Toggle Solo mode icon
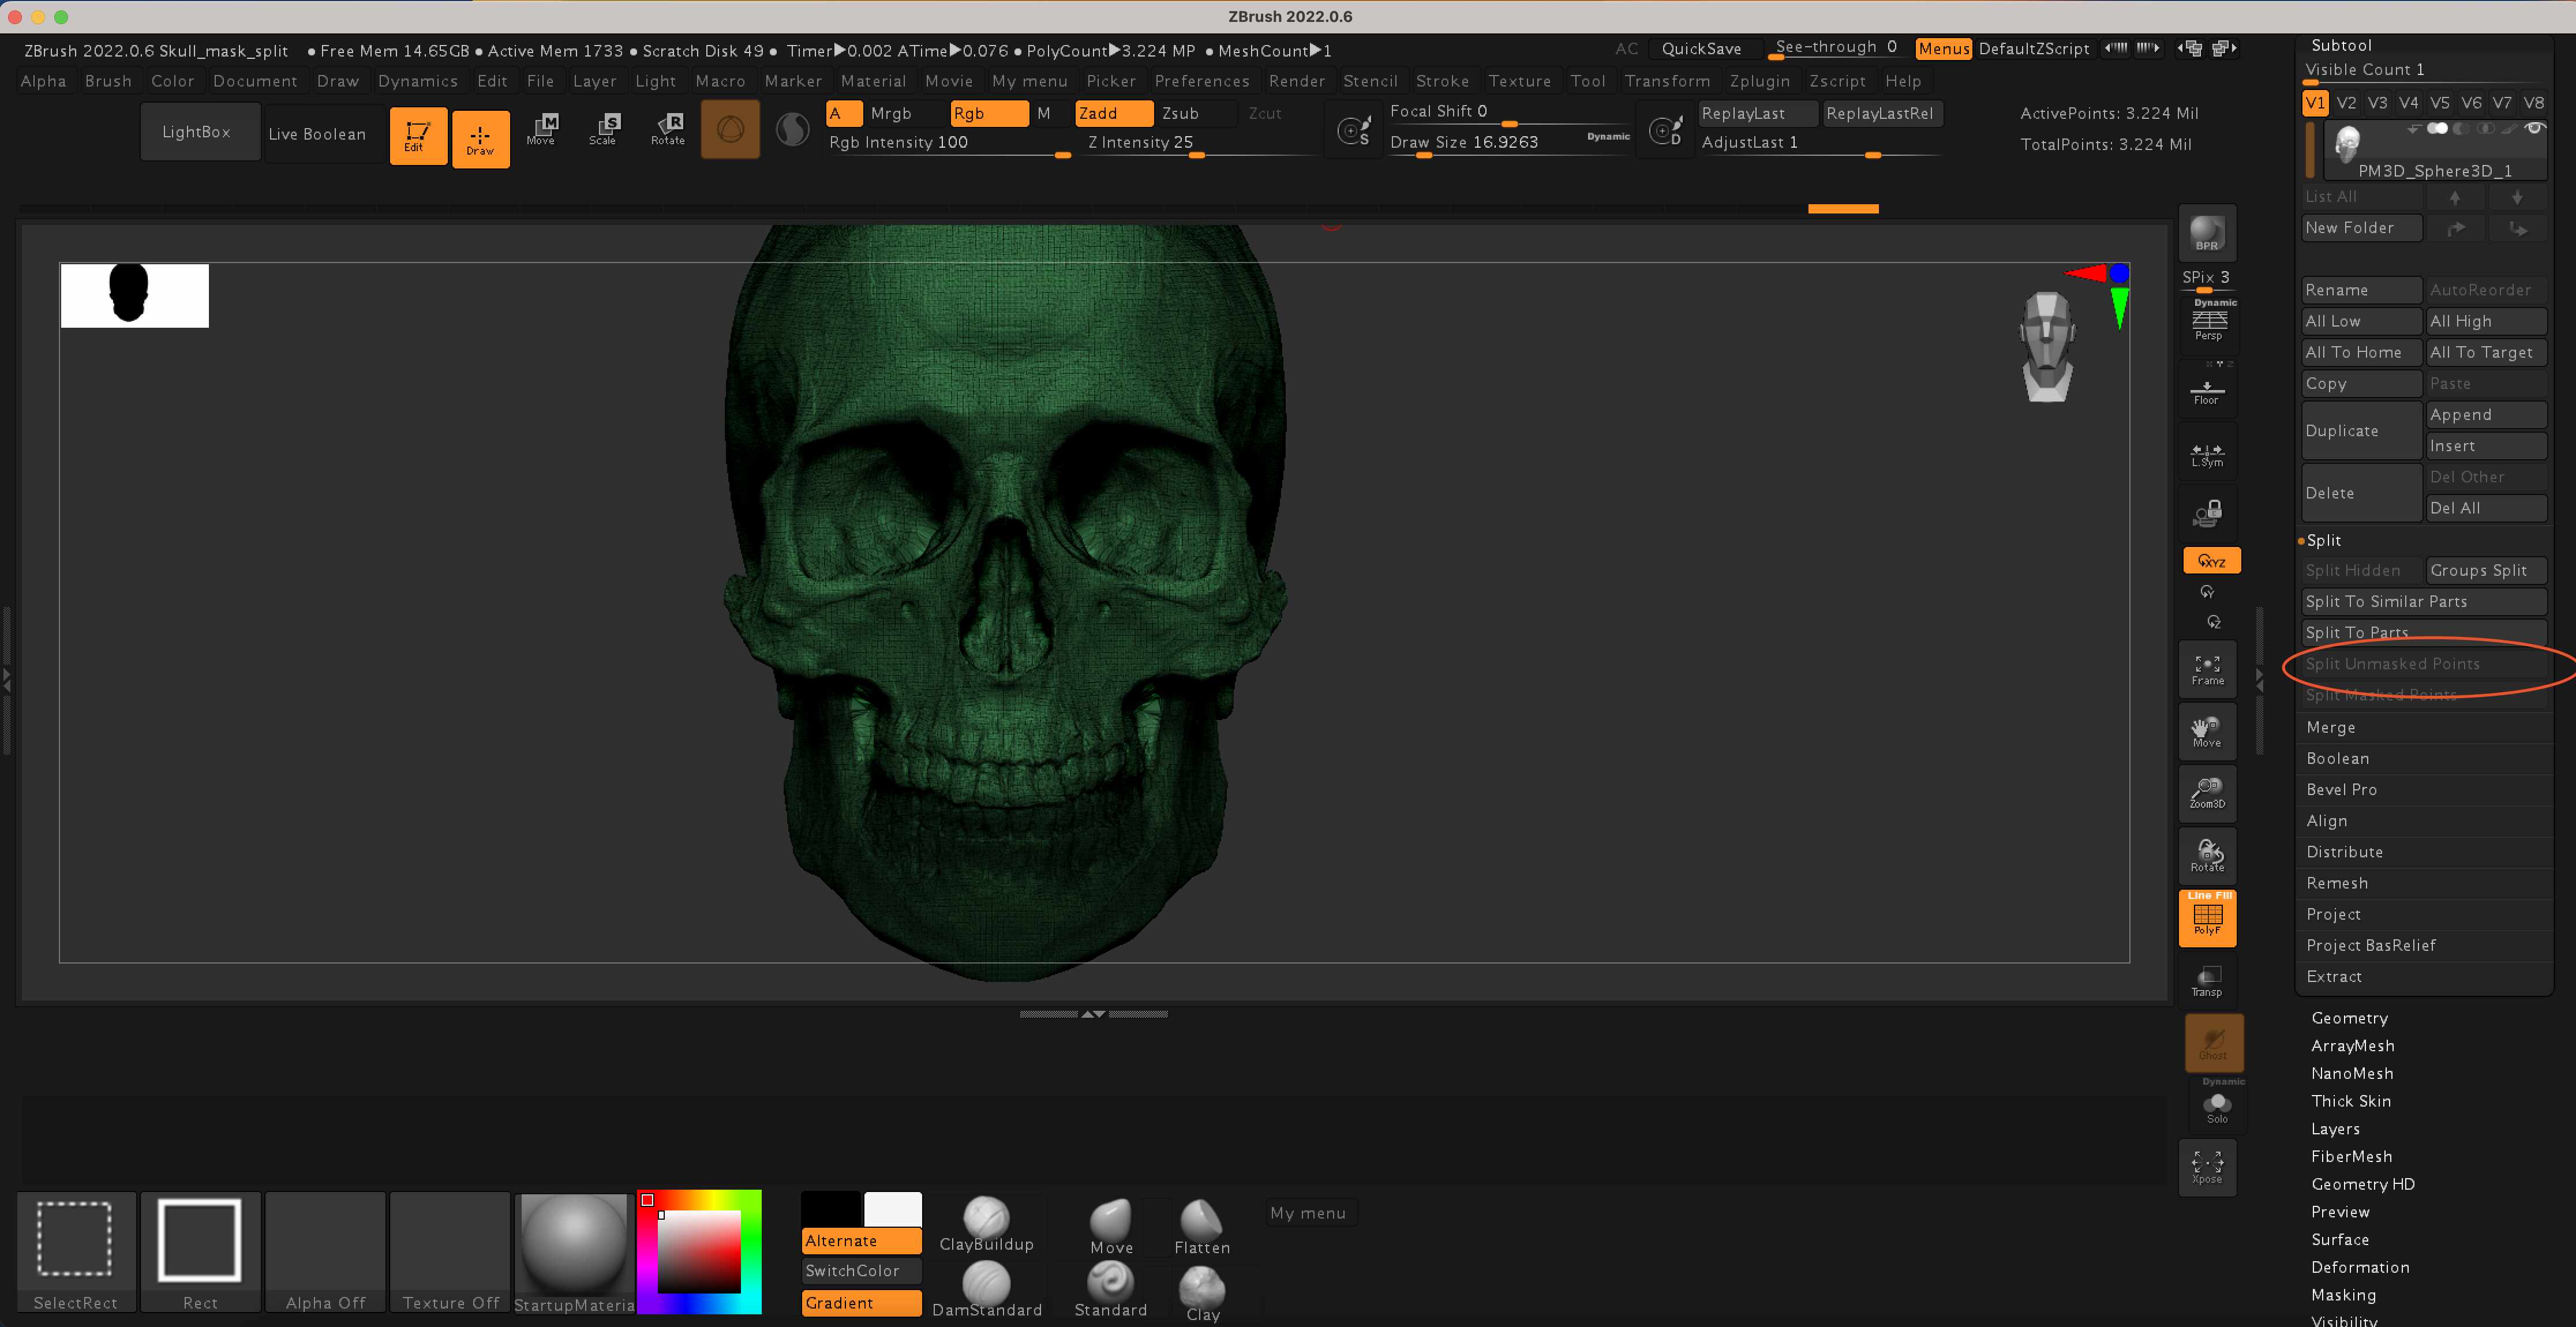The image size is (2576, 1327). coord(2217,1107)
